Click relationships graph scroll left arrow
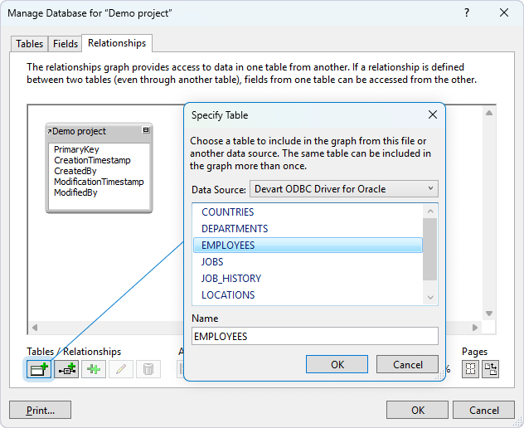Viewport: 524px width, 428px height. pos(35,328)
